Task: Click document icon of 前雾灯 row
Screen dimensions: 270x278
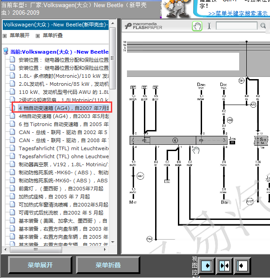Action: coord(13,188)
